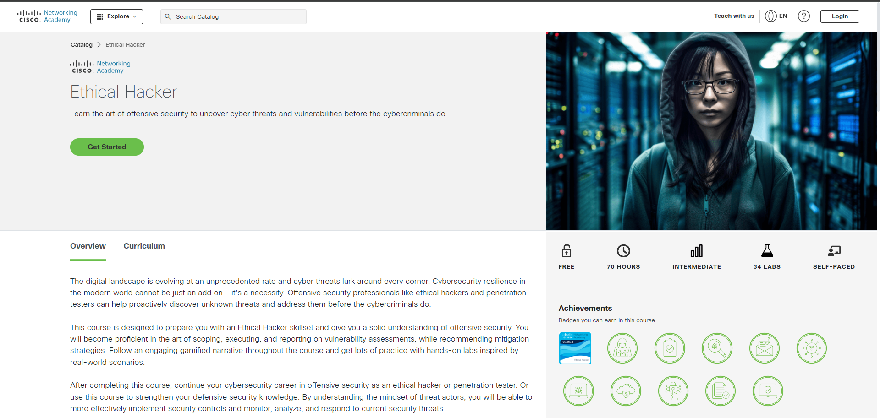This screenshot has width=880, height=418.
Task: Switch to the Curriculum tab
Action: coord(144,246)
